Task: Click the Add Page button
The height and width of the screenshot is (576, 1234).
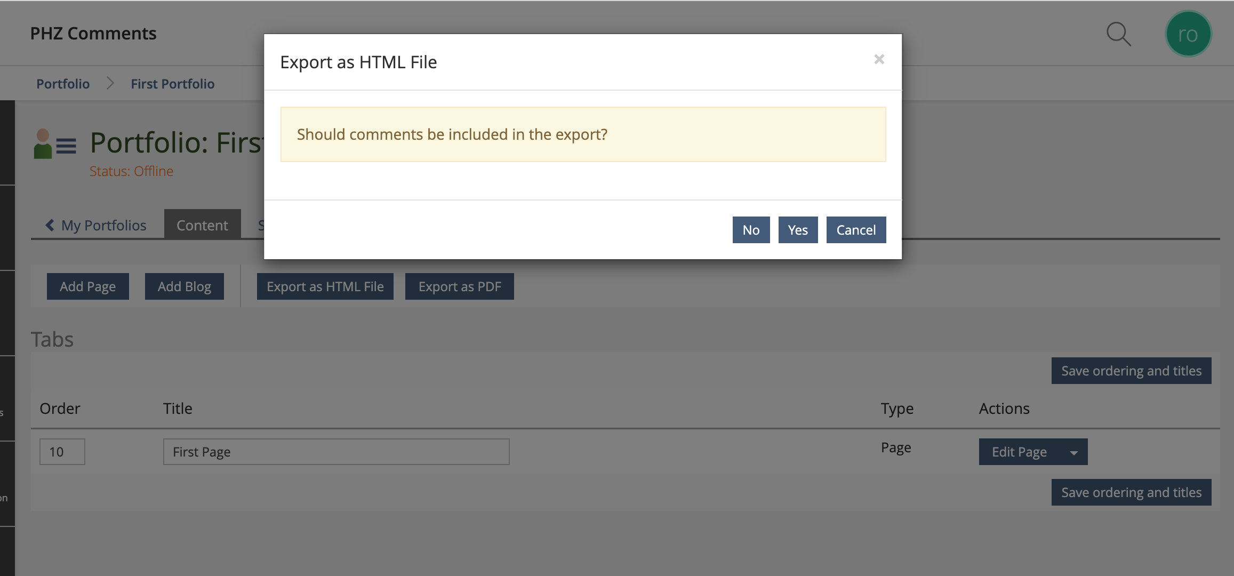Action: pyautogui.click(x=88, y=286)
